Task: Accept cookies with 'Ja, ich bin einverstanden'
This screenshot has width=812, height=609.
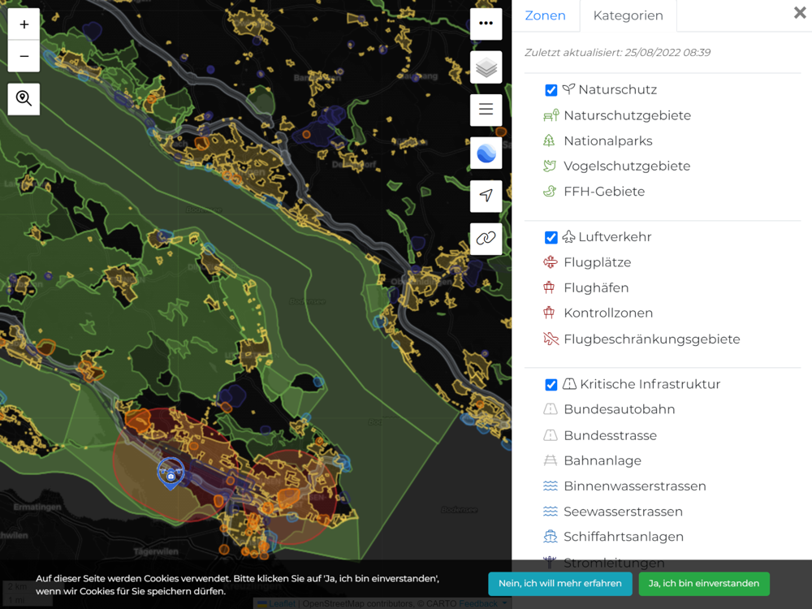Action: click(704, 584)
